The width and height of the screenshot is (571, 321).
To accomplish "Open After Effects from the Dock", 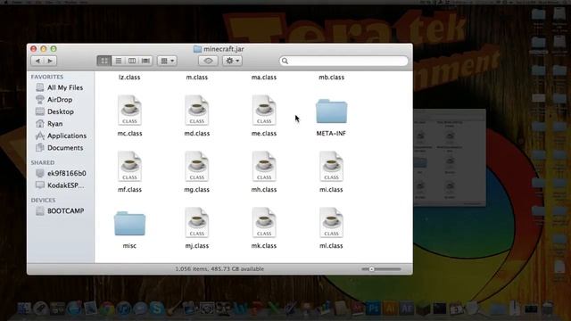I will click(x=407, y=309).
